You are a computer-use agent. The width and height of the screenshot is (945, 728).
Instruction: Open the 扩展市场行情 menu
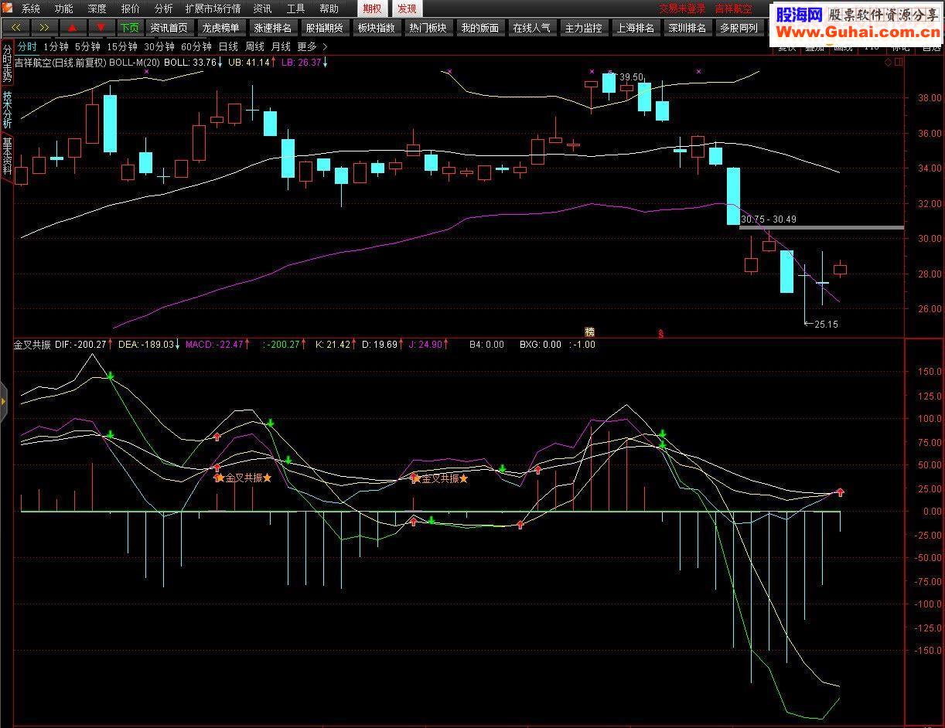click(213, 9)
